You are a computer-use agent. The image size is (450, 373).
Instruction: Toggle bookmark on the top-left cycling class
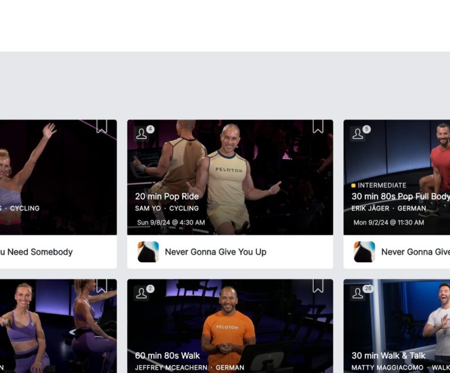click(x=102, y=126)
